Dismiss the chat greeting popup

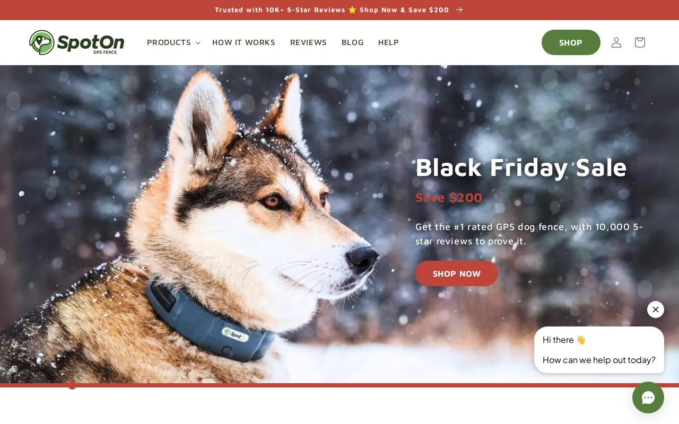click(656, 310)
